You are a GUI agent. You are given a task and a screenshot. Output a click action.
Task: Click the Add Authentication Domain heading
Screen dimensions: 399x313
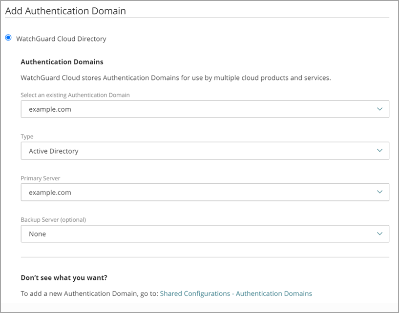tap(65, 11)
